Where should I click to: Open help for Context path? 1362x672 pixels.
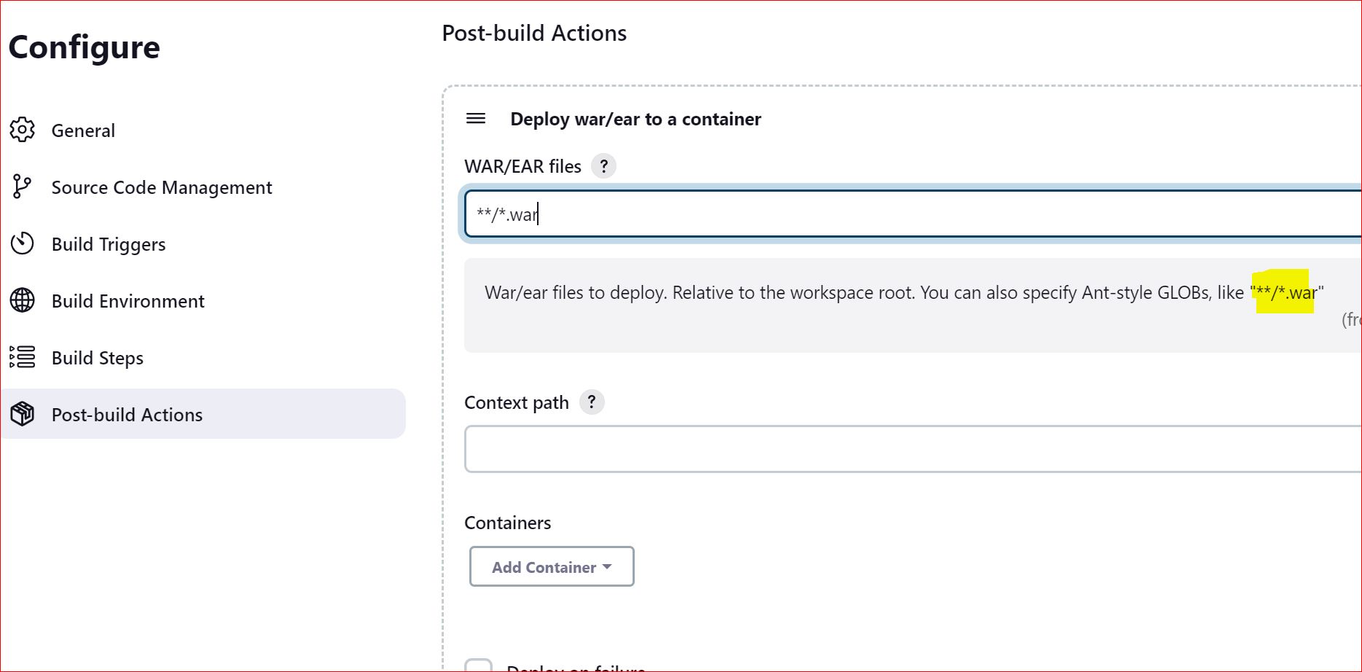pos(592,402)
